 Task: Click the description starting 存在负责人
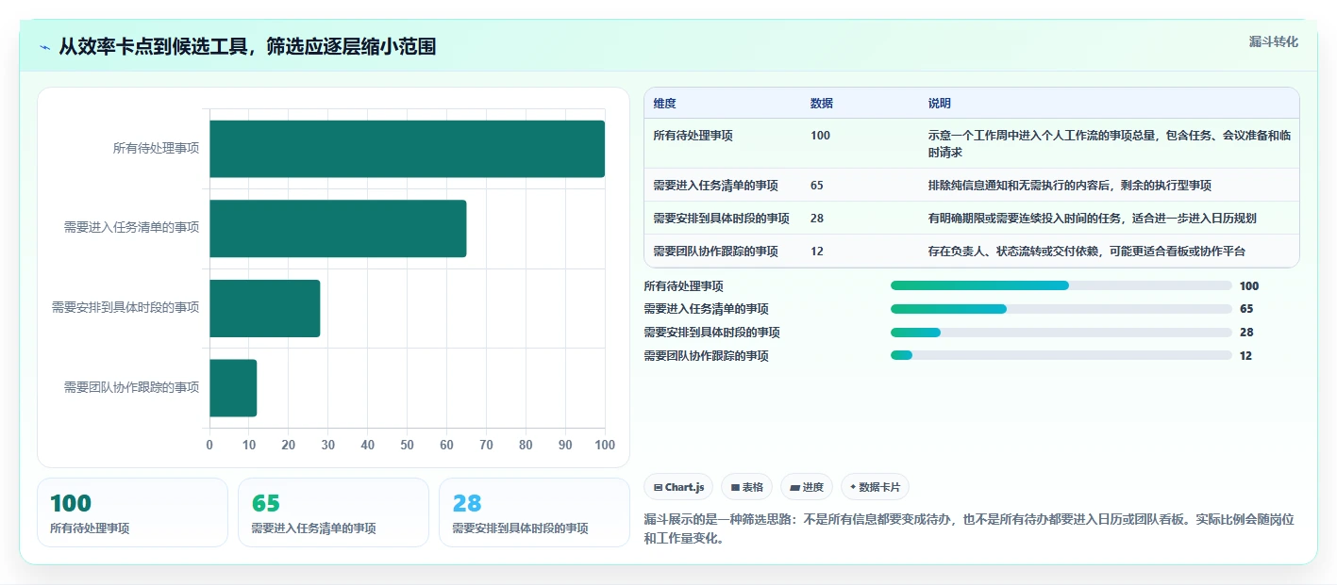1087,252
